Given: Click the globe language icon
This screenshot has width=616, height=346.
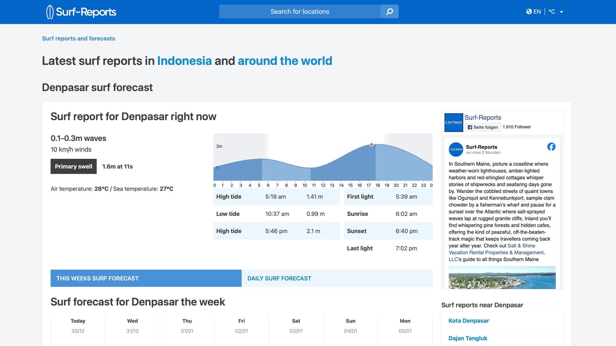Looking at the screenshot, I should click(x=529, y=11).
